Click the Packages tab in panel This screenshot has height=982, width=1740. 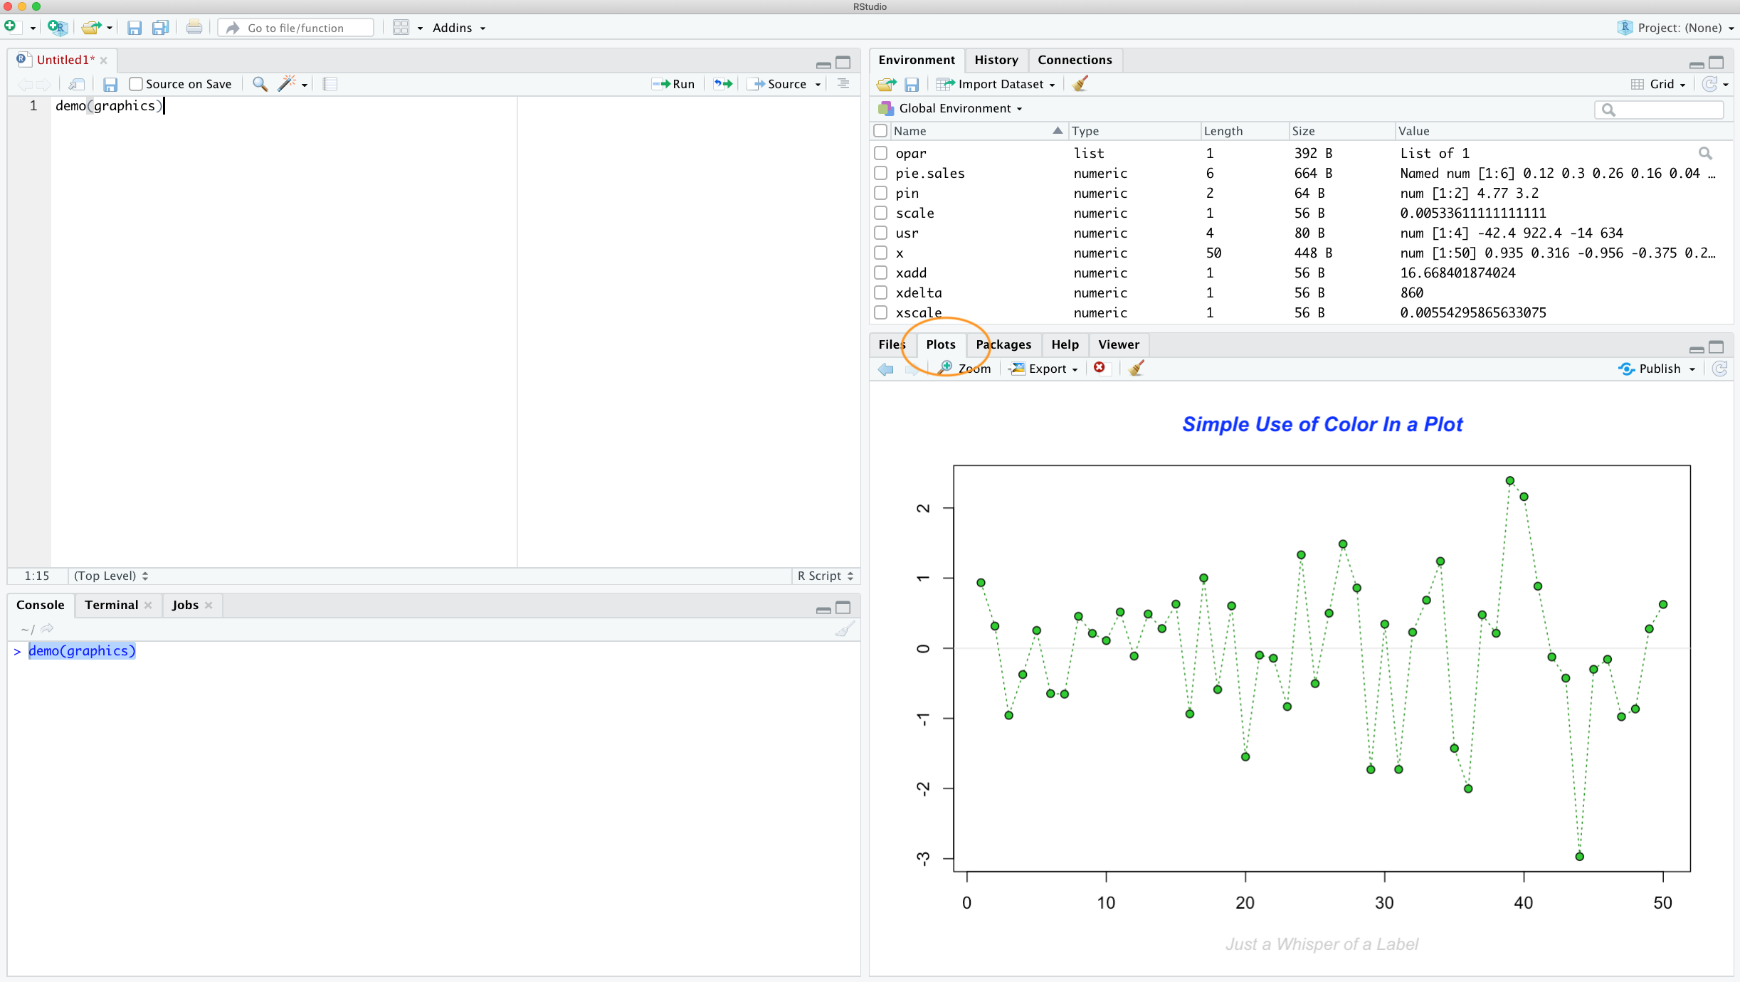click(x=1003, y=344)
